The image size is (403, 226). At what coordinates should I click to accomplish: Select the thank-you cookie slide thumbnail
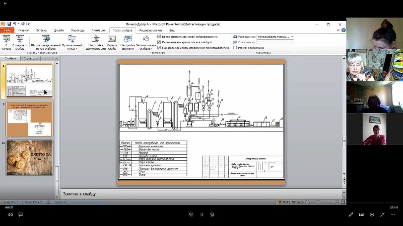(x=29, y=157)
